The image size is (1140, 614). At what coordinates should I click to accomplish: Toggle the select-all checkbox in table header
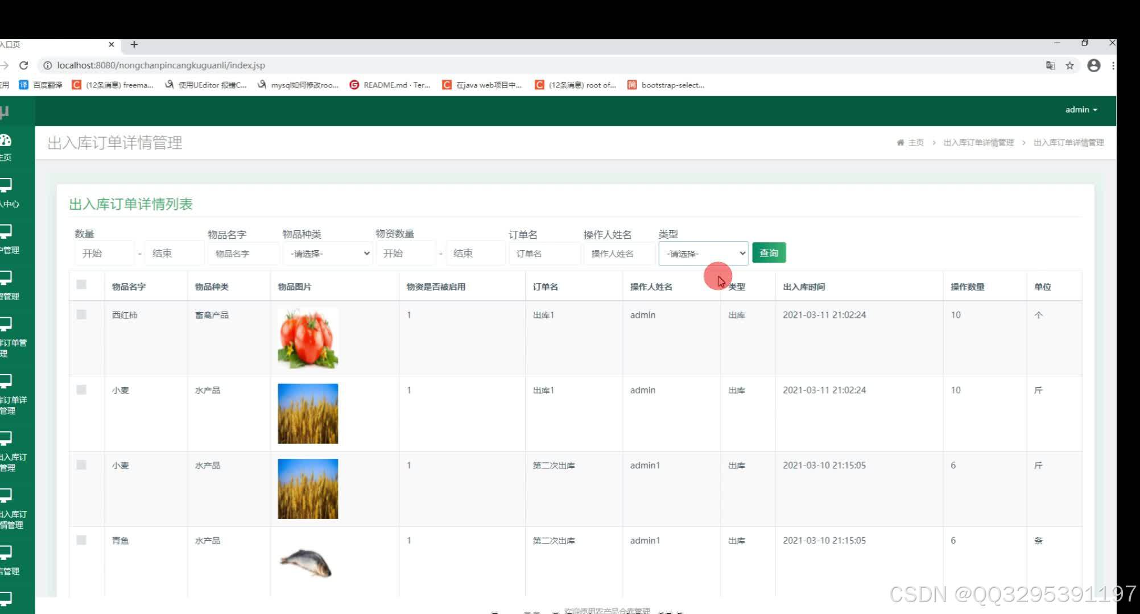pyautogui.click(x=81, y=284)
